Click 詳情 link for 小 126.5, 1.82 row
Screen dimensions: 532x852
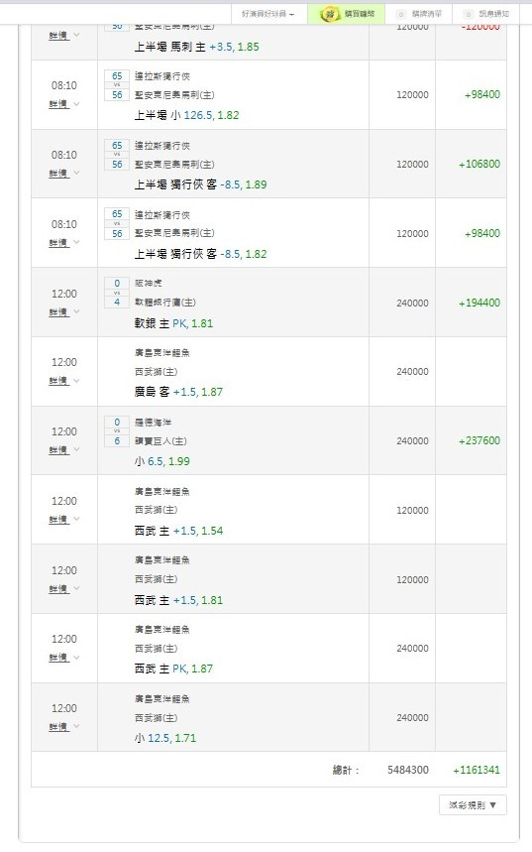(x=58, y=104)
